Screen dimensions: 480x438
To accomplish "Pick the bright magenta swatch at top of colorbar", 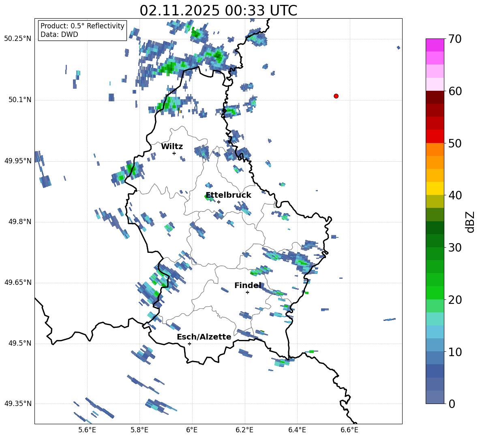I will (435, 45).
